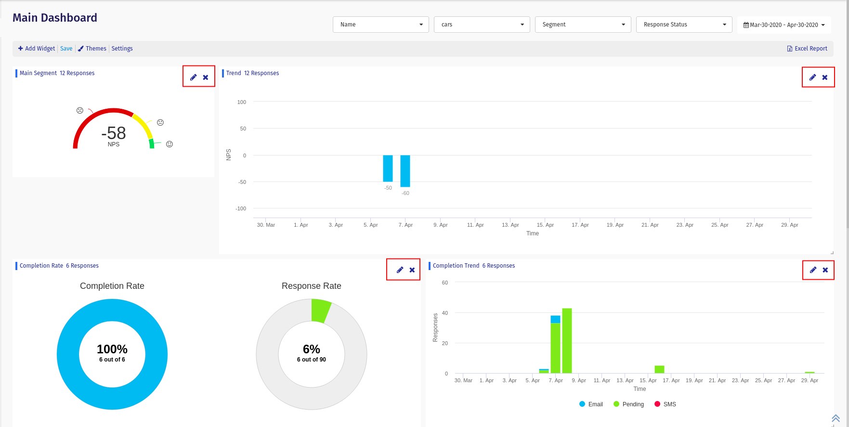Open Themes from the toolbar
The width and height of the screenshot is (849, 427).
tap(92, 49)
